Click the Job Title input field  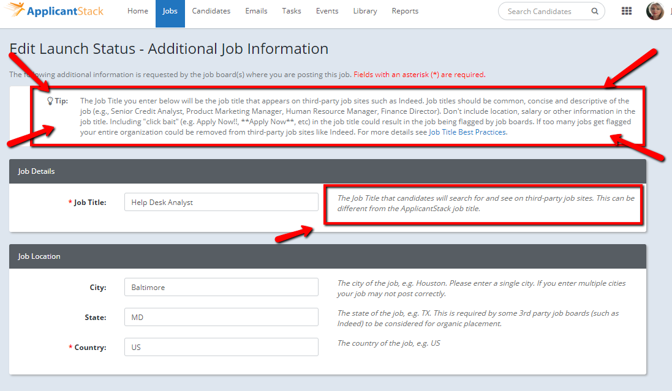tap(221, 203)
